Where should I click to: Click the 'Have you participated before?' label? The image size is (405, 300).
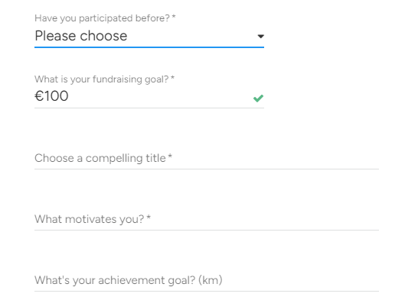103,18
